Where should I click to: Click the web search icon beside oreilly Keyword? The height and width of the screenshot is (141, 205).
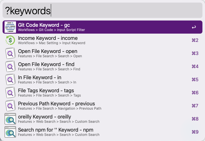pos(10,119)
